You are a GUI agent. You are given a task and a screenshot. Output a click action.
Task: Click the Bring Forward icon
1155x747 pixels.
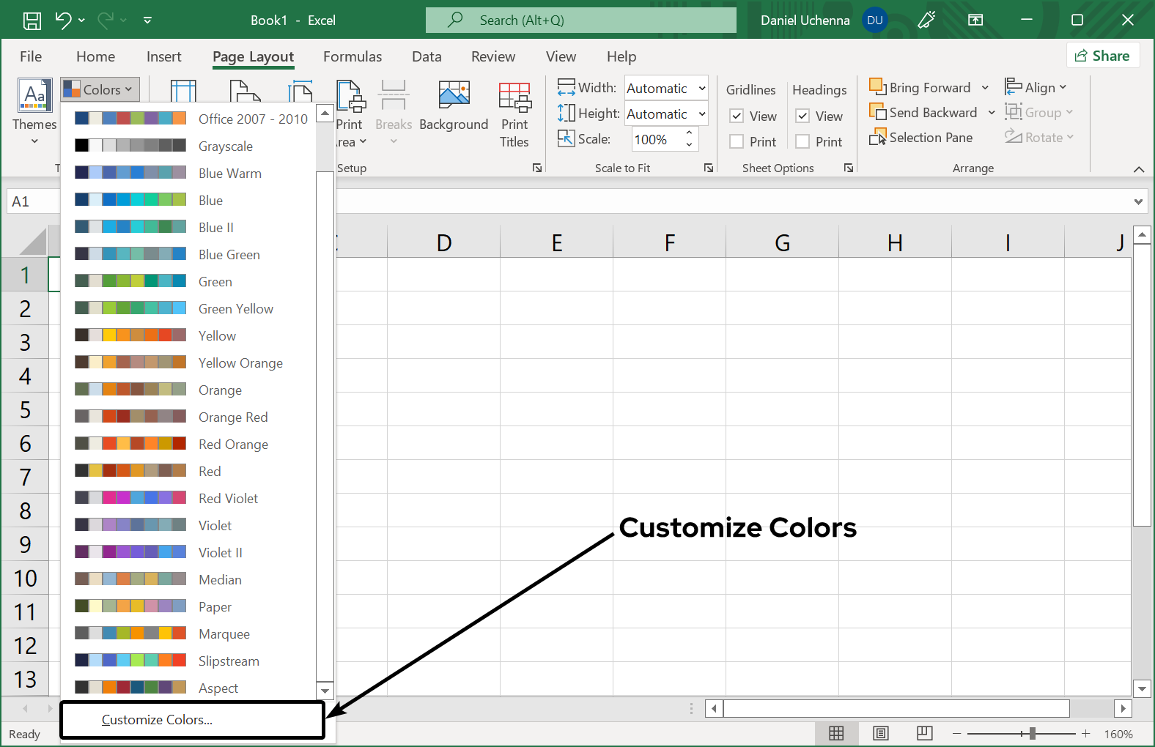coord(877,87)
